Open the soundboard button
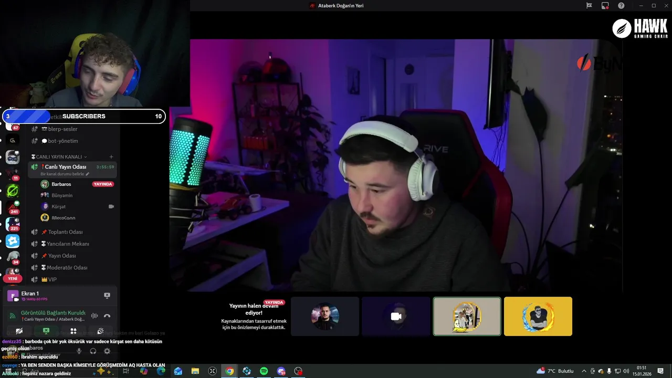Image resolution: width=672 pixels, height=378 pixels. [x=101, y=331]
